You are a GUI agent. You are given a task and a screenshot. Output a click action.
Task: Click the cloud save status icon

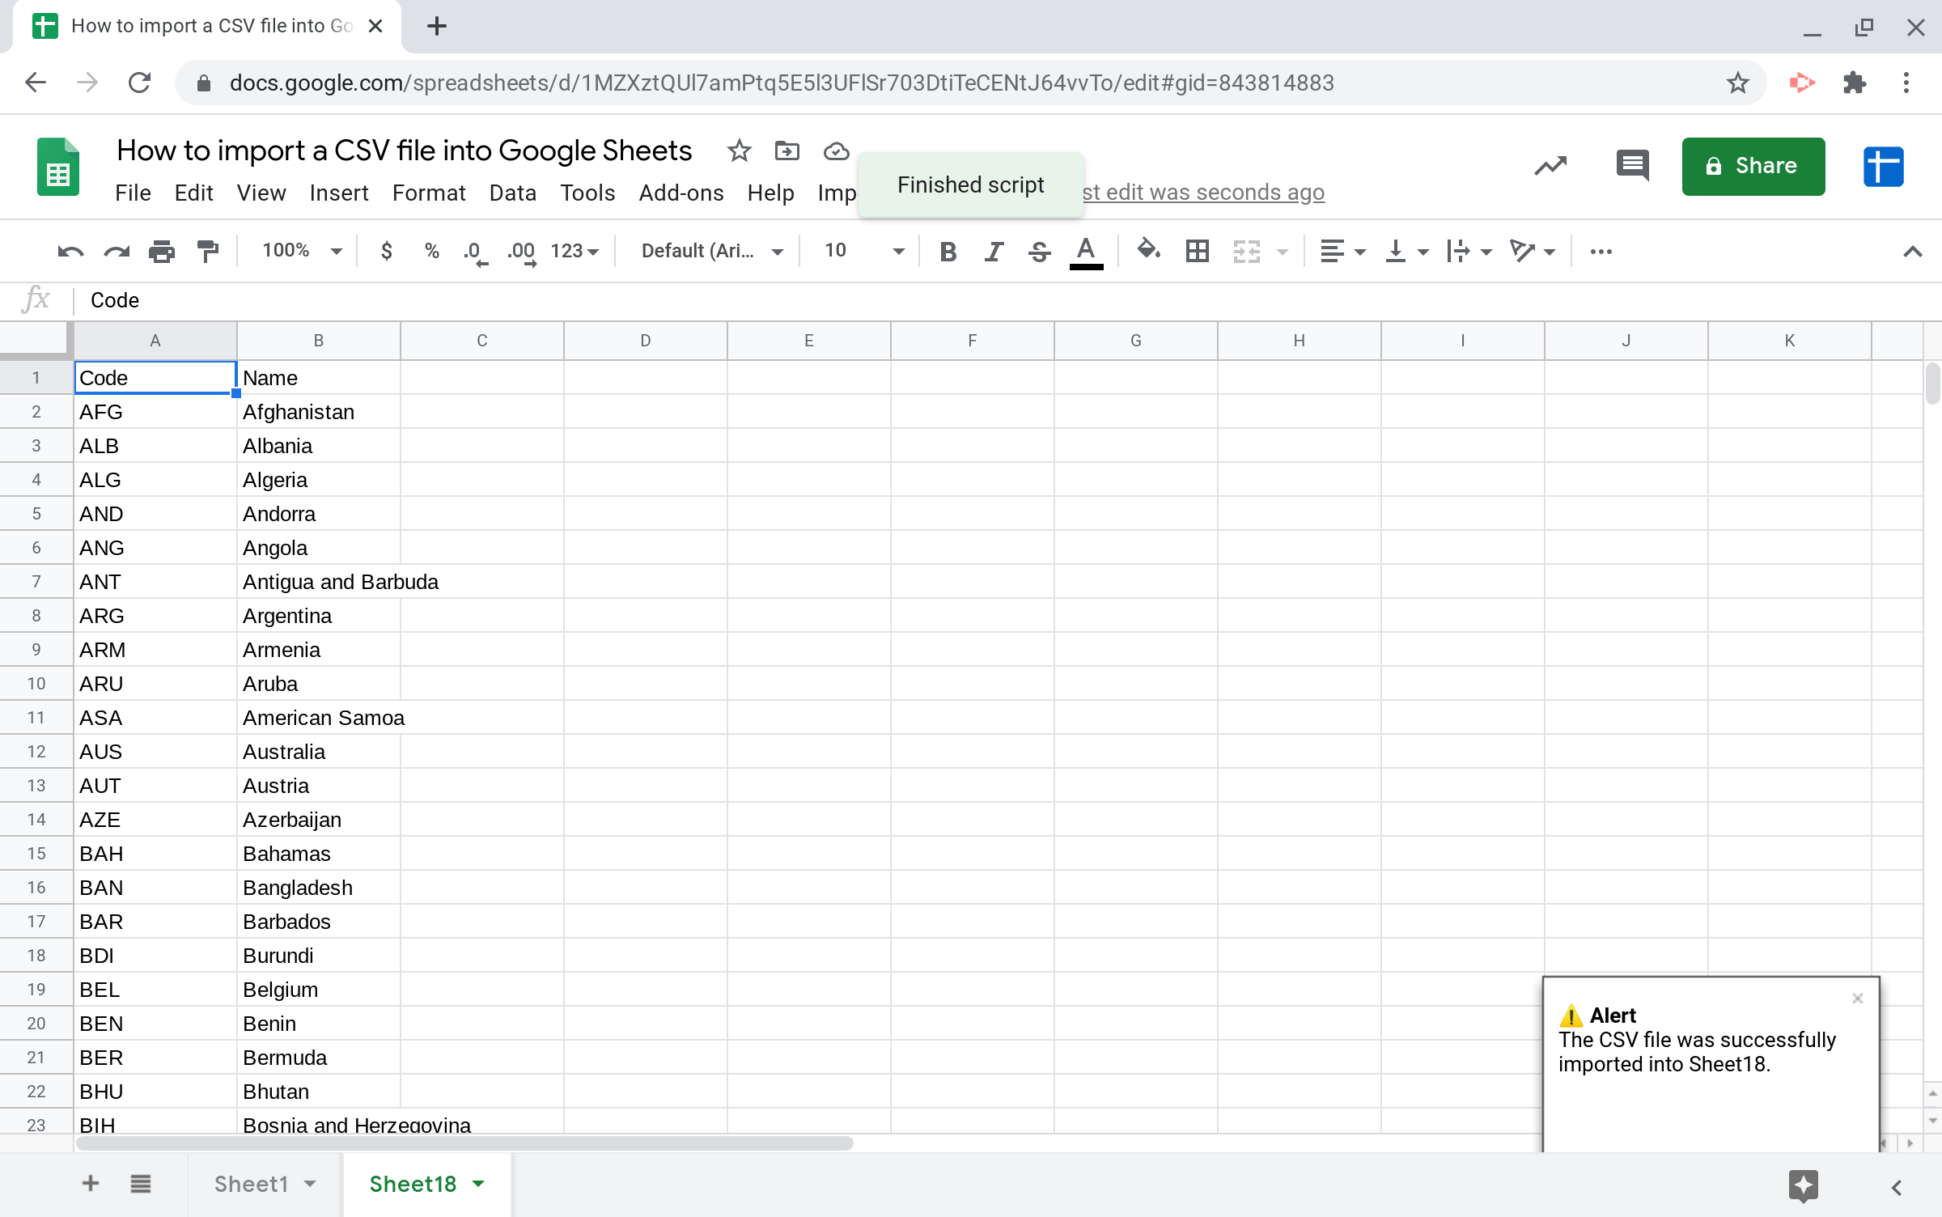836,151
